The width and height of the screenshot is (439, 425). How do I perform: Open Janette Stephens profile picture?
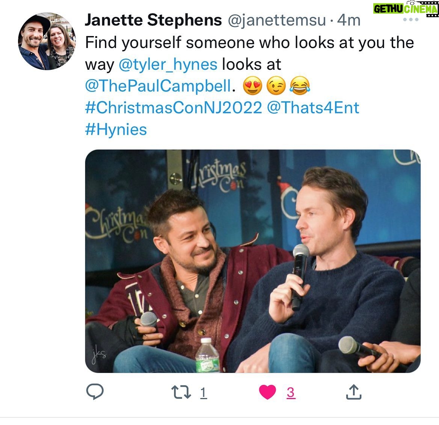pyautogui.click(x=47, y=41)
